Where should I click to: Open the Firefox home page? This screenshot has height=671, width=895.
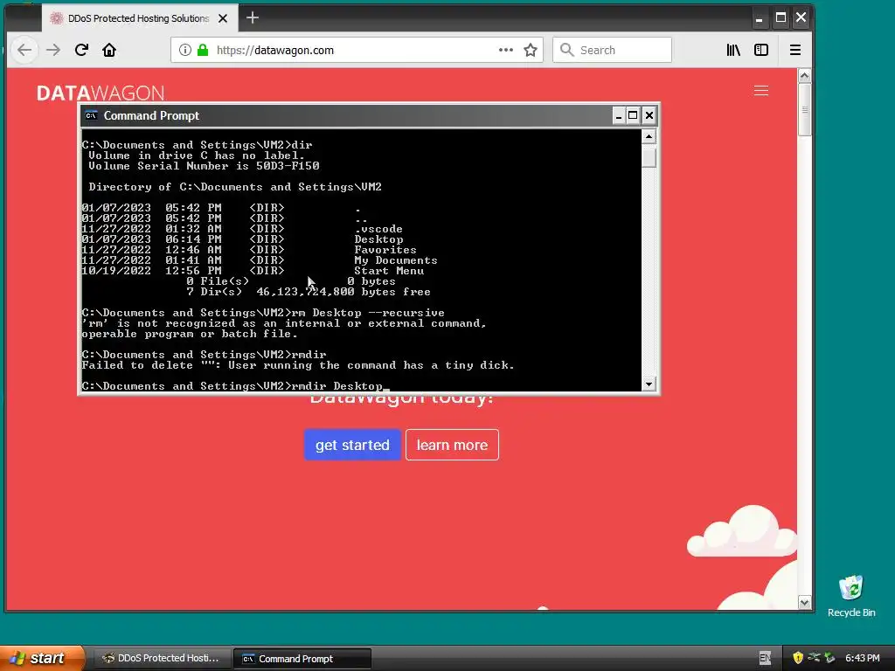pos(109,50)
